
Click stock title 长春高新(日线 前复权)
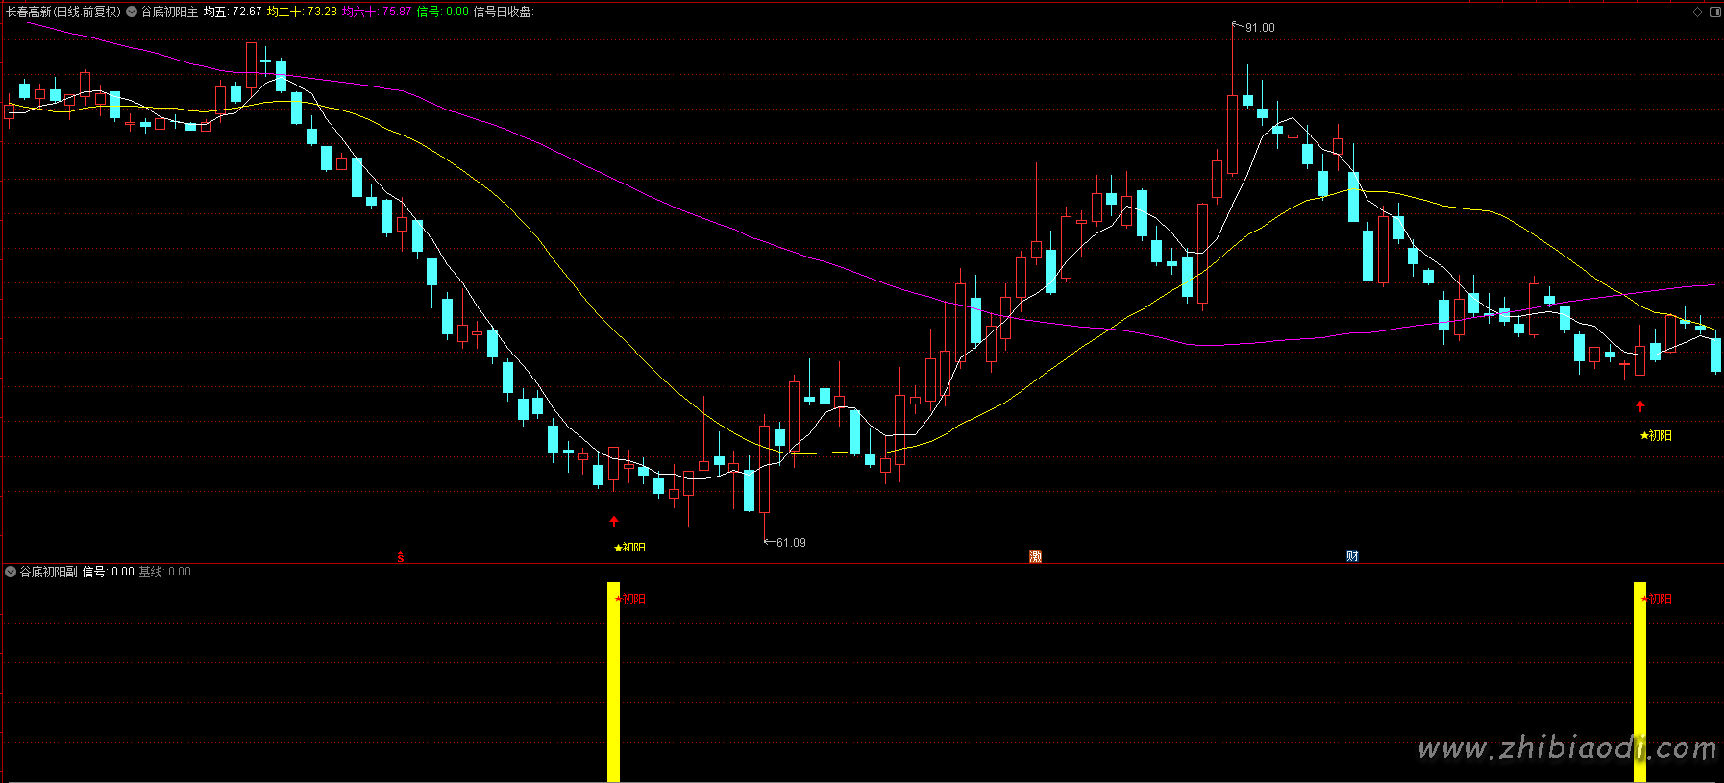[63, 12]
